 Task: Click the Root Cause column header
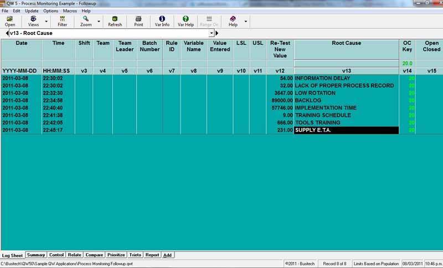(x=347, y=49)
